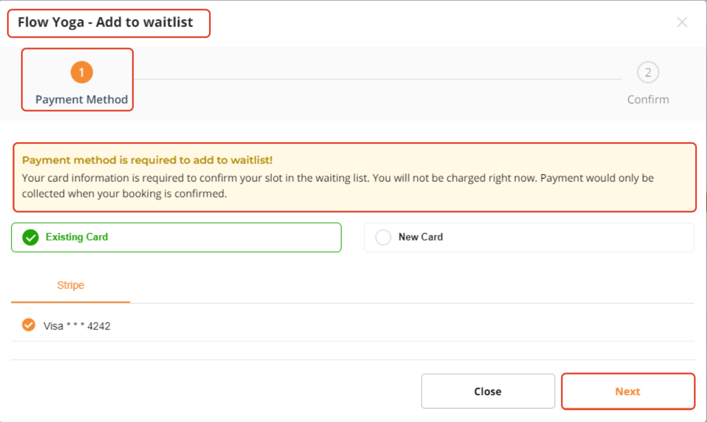Image resolution: width=707 pixels, height=422 pixels.
Task: Click the empty area of Existing Card option box
Action: click(223, 237)
